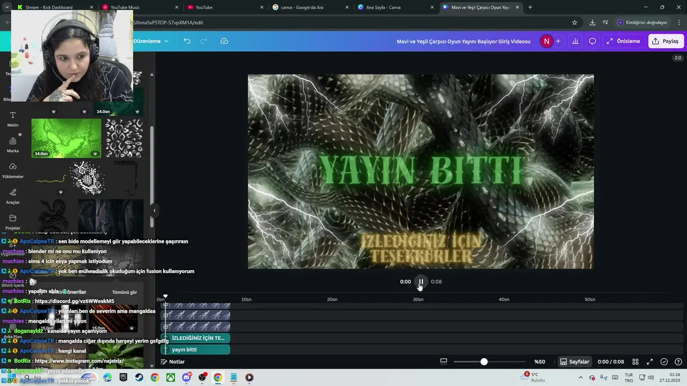Open the grid view of pages
This screenshot has height=386, width=687.
(x=635, y=362)
